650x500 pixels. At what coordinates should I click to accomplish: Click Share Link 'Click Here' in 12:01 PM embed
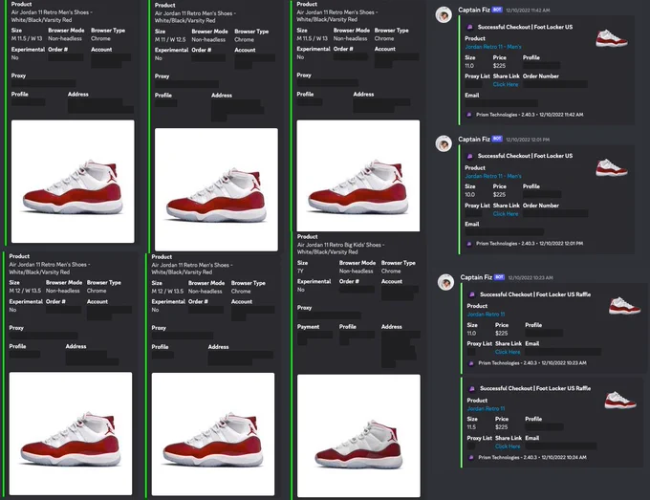[506, 214]
